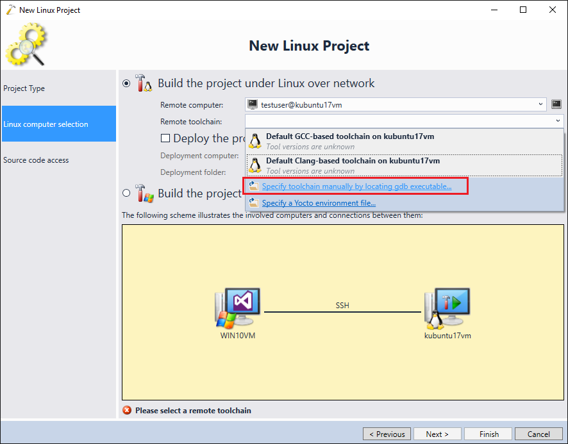Click penguin icon of Clang-based toolchain
The width and height of the screenshot is (568, 444).
pos(255,165)
